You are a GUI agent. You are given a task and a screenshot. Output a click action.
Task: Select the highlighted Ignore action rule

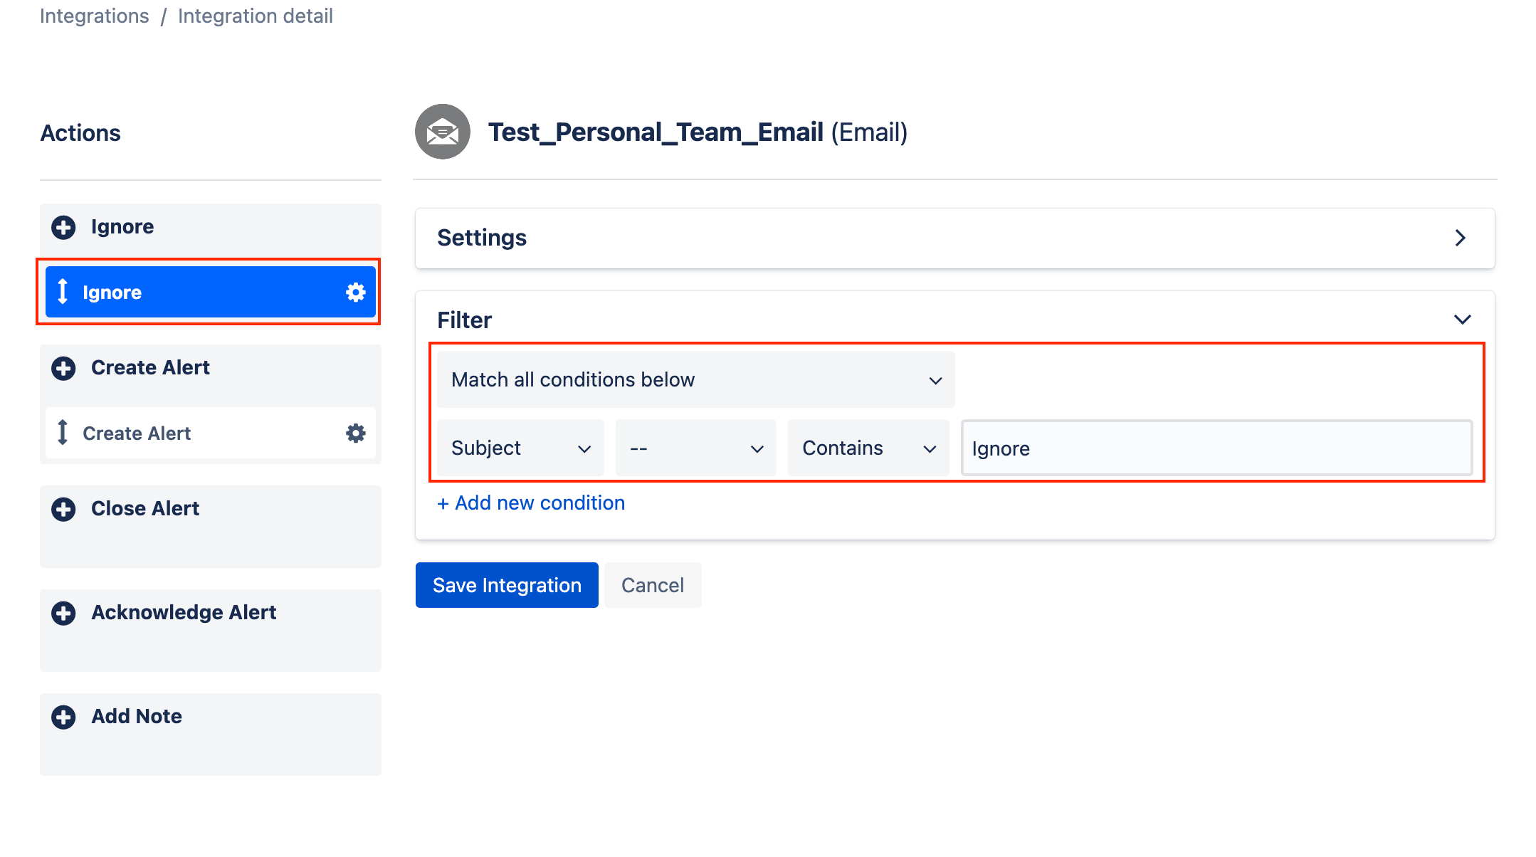click(x=211, y=292)
